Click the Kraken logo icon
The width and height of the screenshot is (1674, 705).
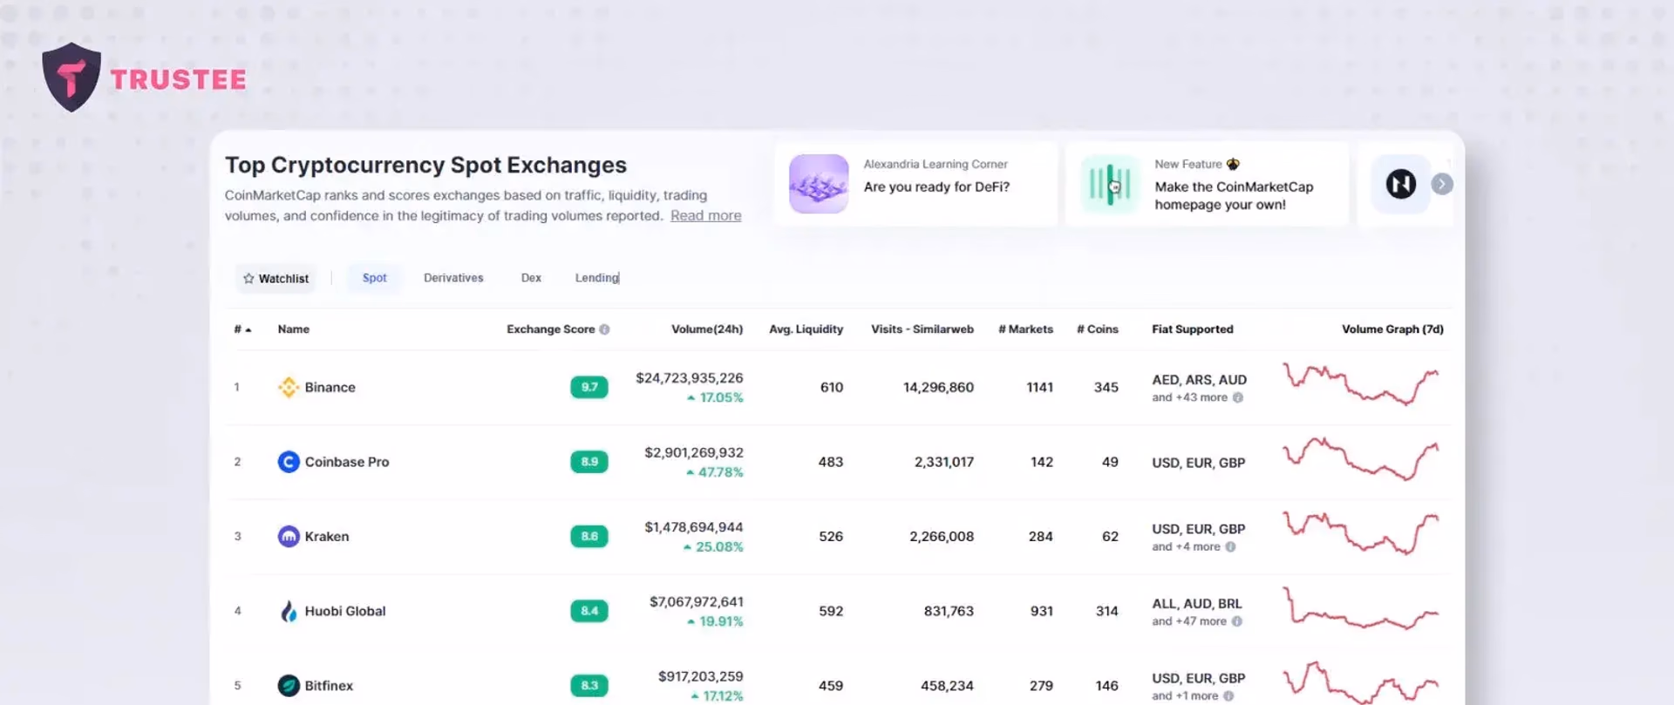(x=289, y=536)
